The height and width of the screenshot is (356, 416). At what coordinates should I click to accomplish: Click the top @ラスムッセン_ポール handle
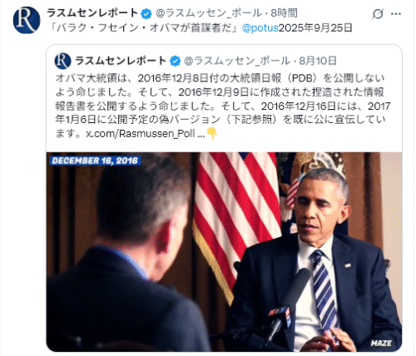(209, 13)
